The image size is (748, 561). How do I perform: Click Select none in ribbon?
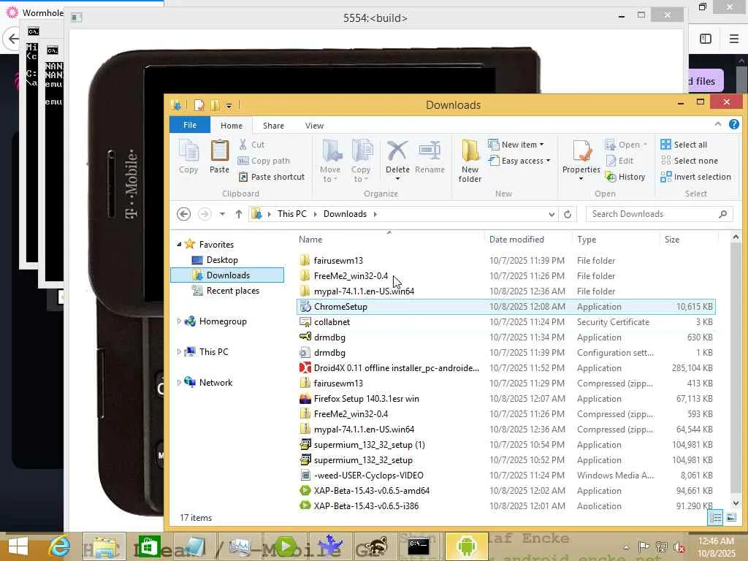[690, 161]
